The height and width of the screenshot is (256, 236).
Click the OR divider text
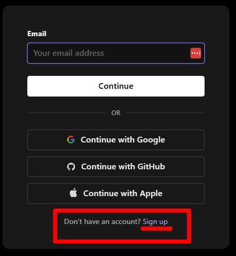pos(116,113)
